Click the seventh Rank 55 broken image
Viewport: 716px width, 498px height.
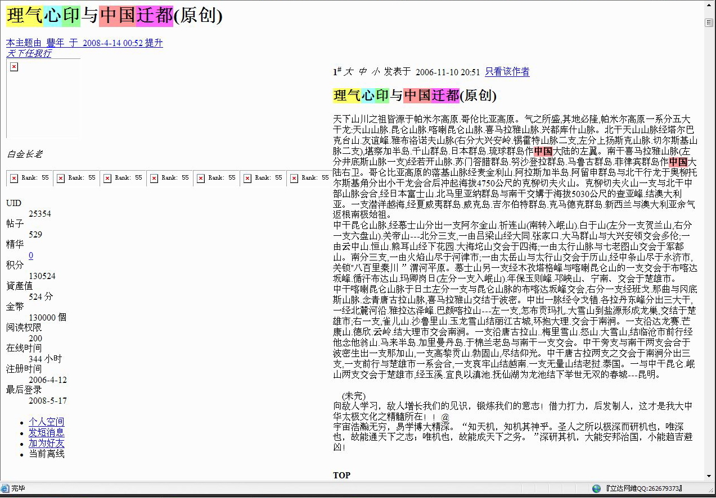click(x=294, y=178)
